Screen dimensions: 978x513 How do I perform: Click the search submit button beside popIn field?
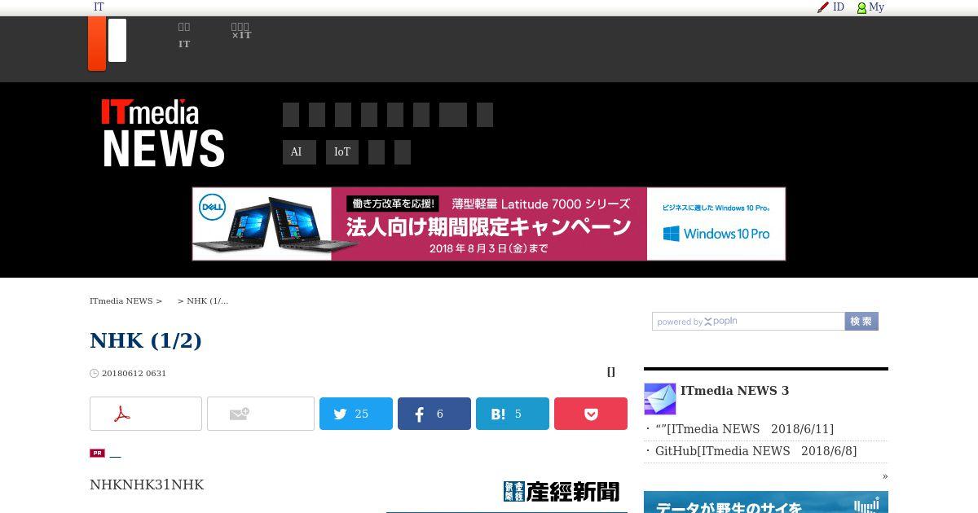[x=861, y=322]
